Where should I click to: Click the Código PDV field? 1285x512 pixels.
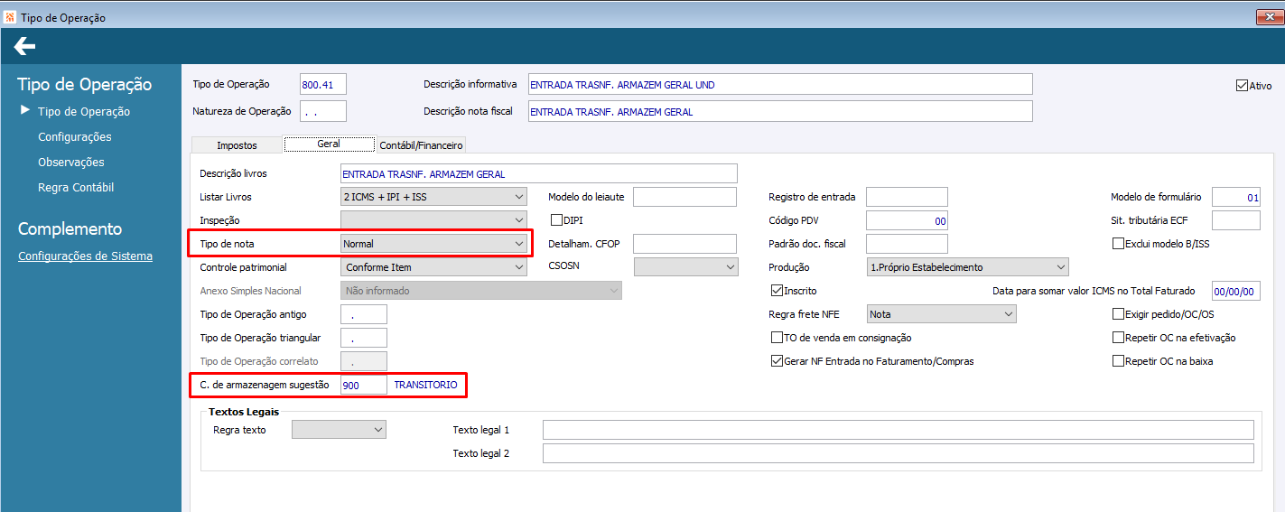click(907, 220)
